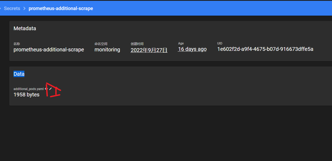Show the additional_pods.yaml secret value with eye icon

tap(46, 89)
